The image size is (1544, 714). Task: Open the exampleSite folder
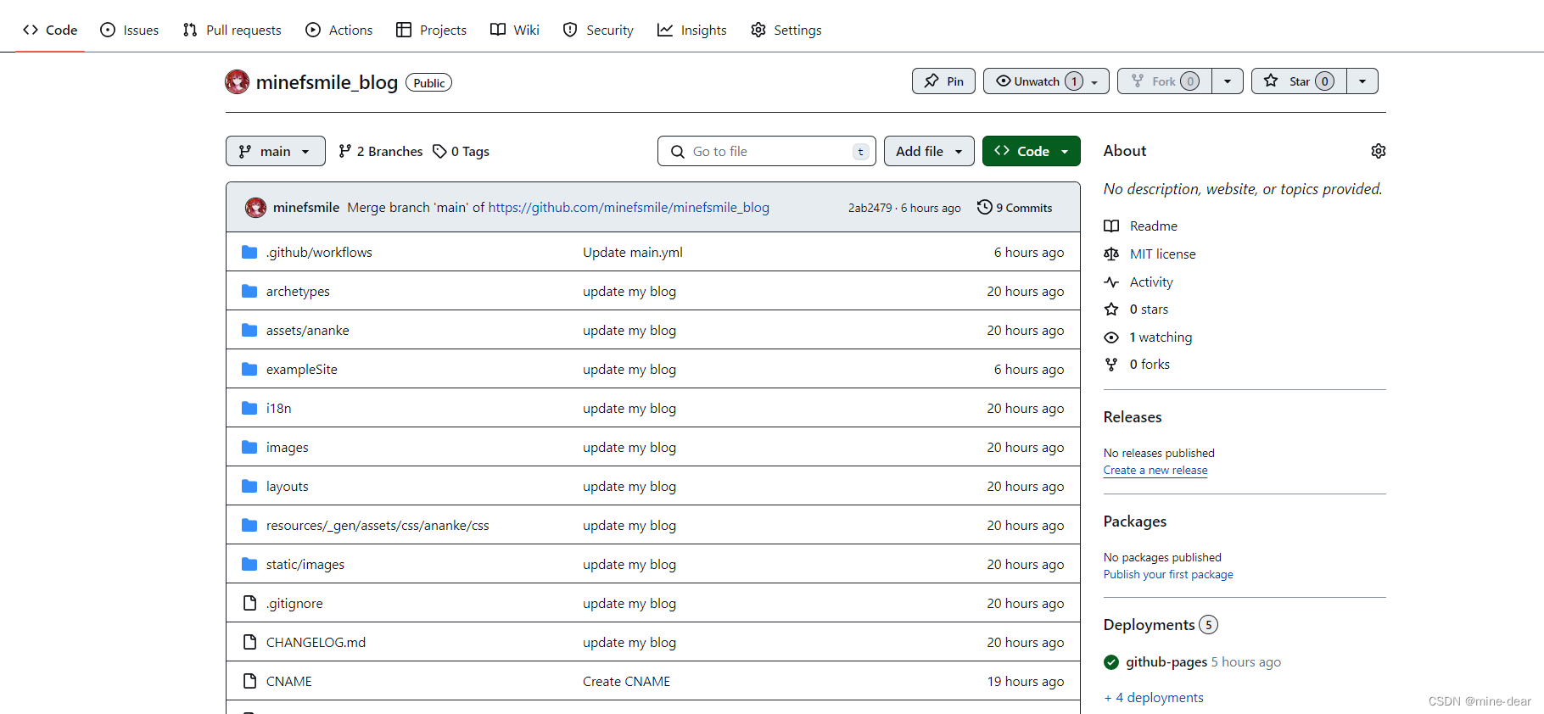[x=302, y=369]
